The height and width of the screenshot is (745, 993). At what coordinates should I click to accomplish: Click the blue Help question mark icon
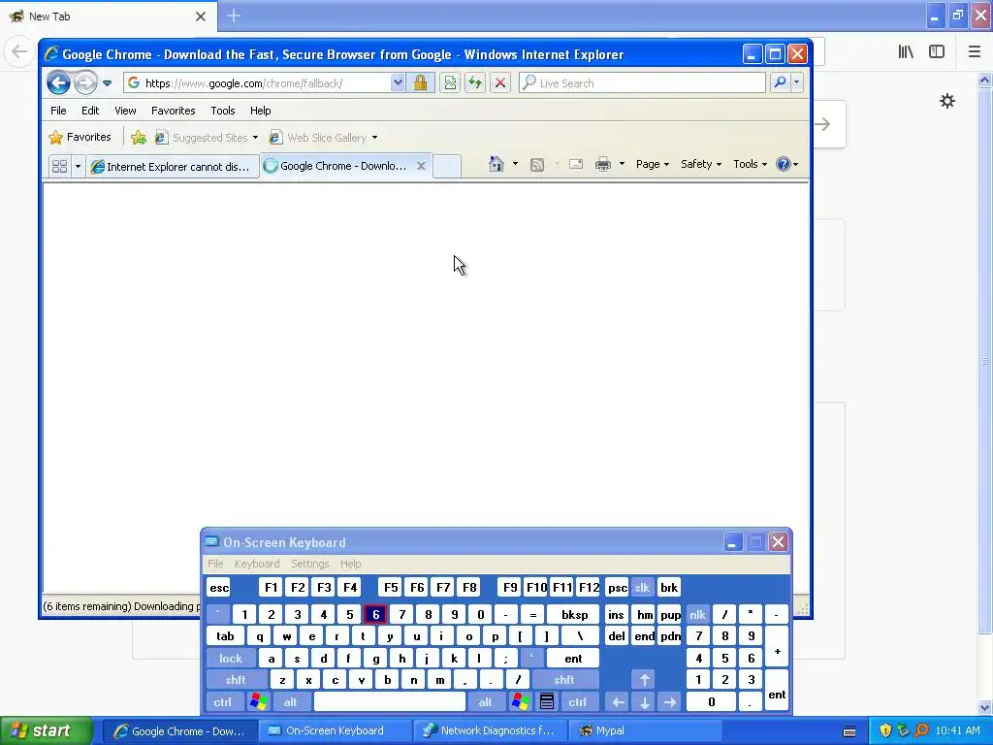point(784,164)
